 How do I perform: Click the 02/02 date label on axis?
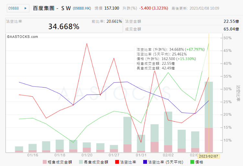pyautogui.click(x=168, y=155)
